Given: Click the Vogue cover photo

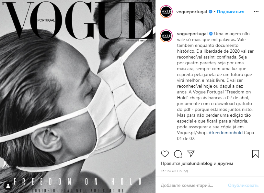Looking at the screenshot, I should click(x=78, y=96).
